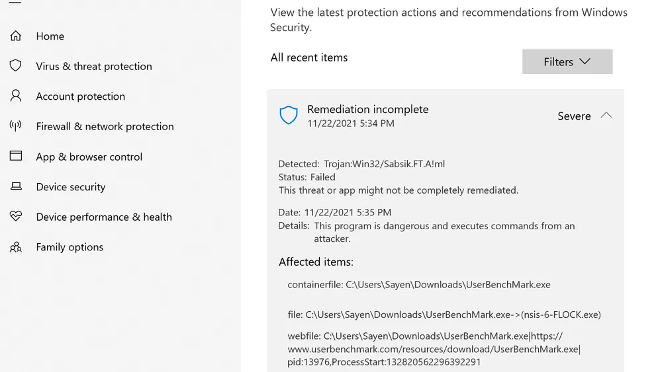The height and width of the screenshot is (372, 662).
Task: Click the Family options label
Action: click(70, 247)
